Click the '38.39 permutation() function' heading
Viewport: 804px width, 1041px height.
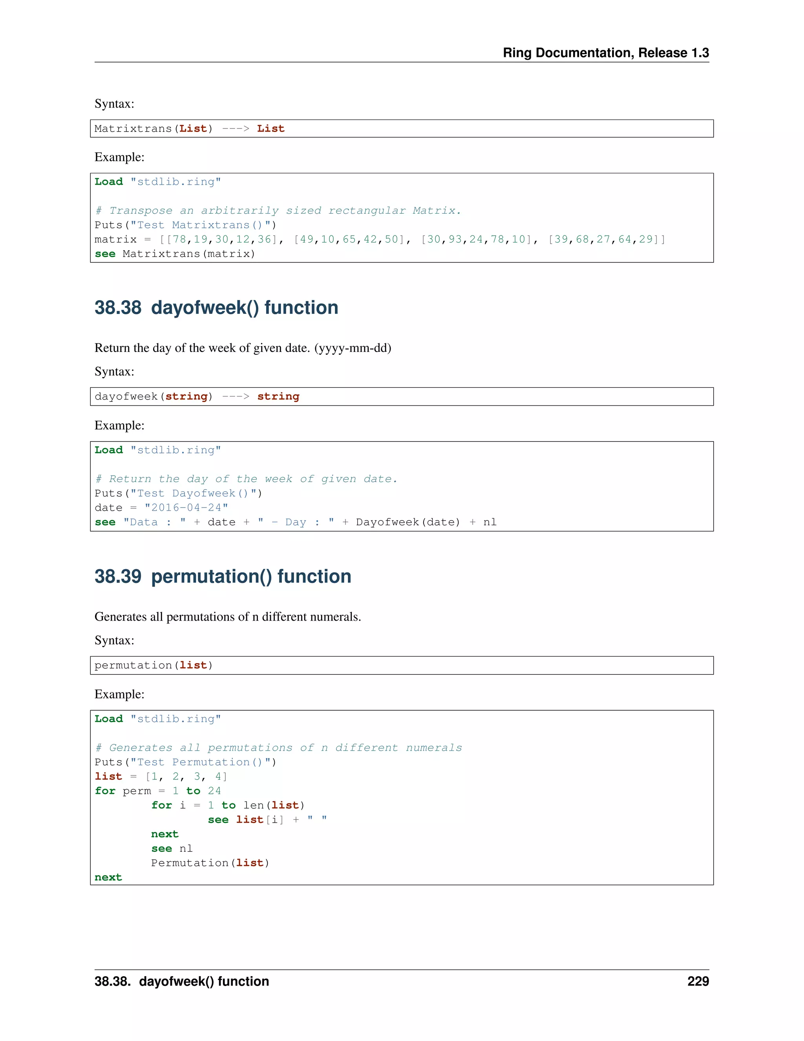[223, 577]
